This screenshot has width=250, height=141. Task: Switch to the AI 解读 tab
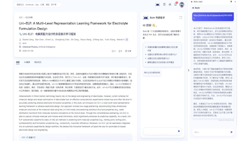click(27, 62)
